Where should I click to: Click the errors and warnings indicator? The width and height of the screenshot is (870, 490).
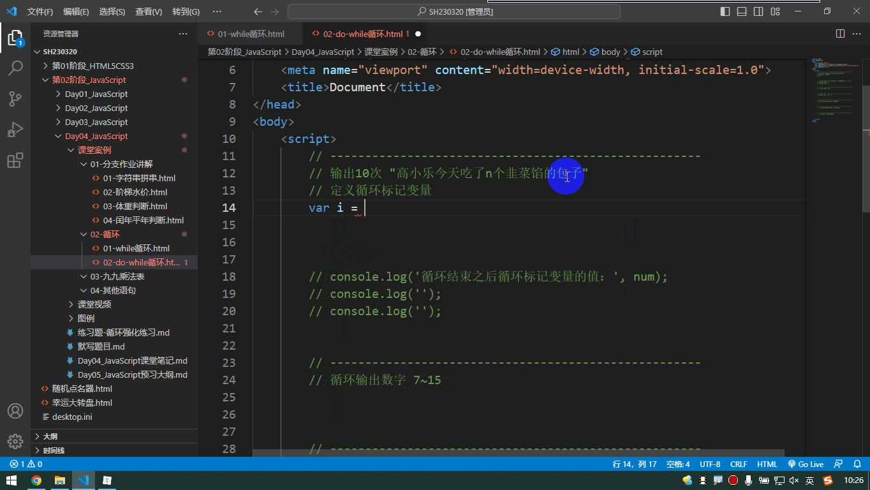tap(26, 464)
